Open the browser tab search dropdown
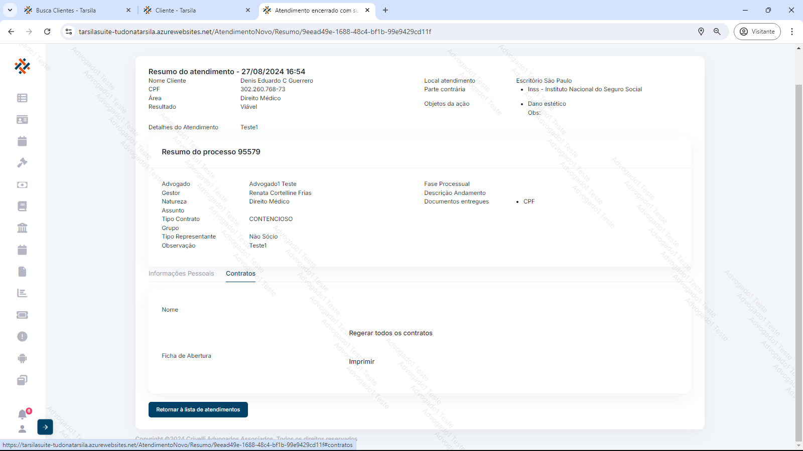Screen dimensions: 803x451 pos(10,10)
